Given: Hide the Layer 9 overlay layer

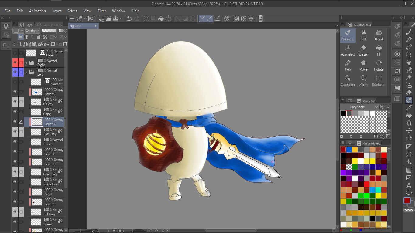Looking at the screenshot, I should point(15,91).
